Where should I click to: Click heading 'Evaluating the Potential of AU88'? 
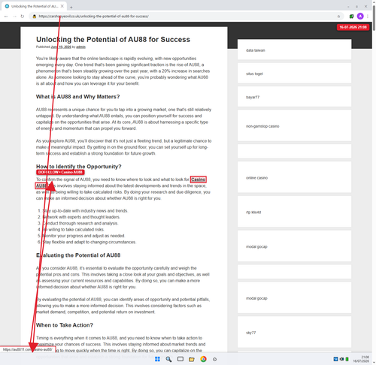point(78,255)
